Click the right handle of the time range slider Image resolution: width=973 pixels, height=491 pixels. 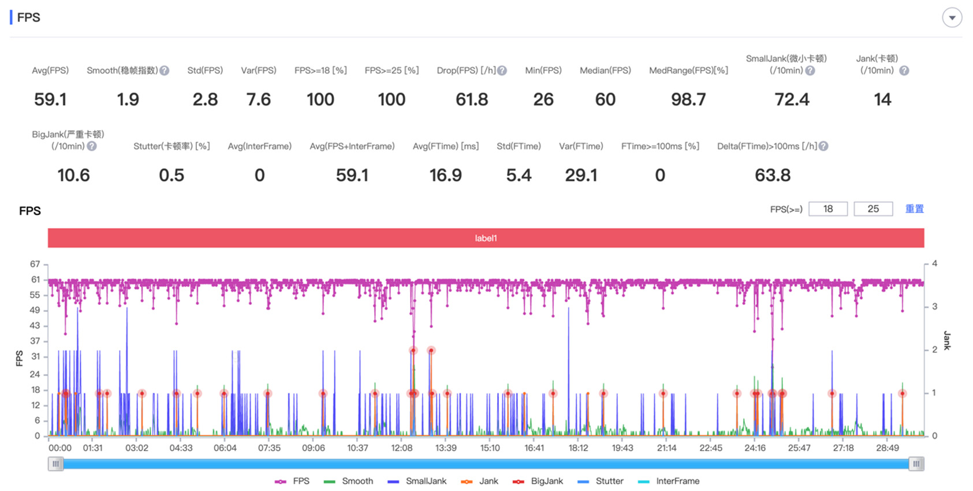click(916, 464)
